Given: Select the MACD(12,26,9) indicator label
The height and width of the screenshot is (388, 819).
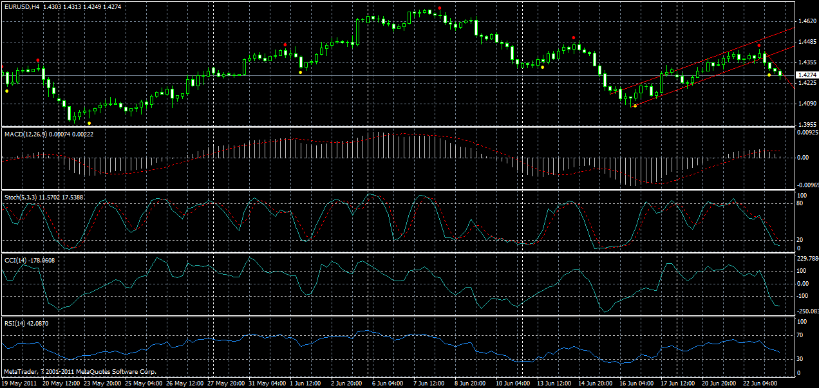Looking at the screenshot, I should tap(27, 133).
